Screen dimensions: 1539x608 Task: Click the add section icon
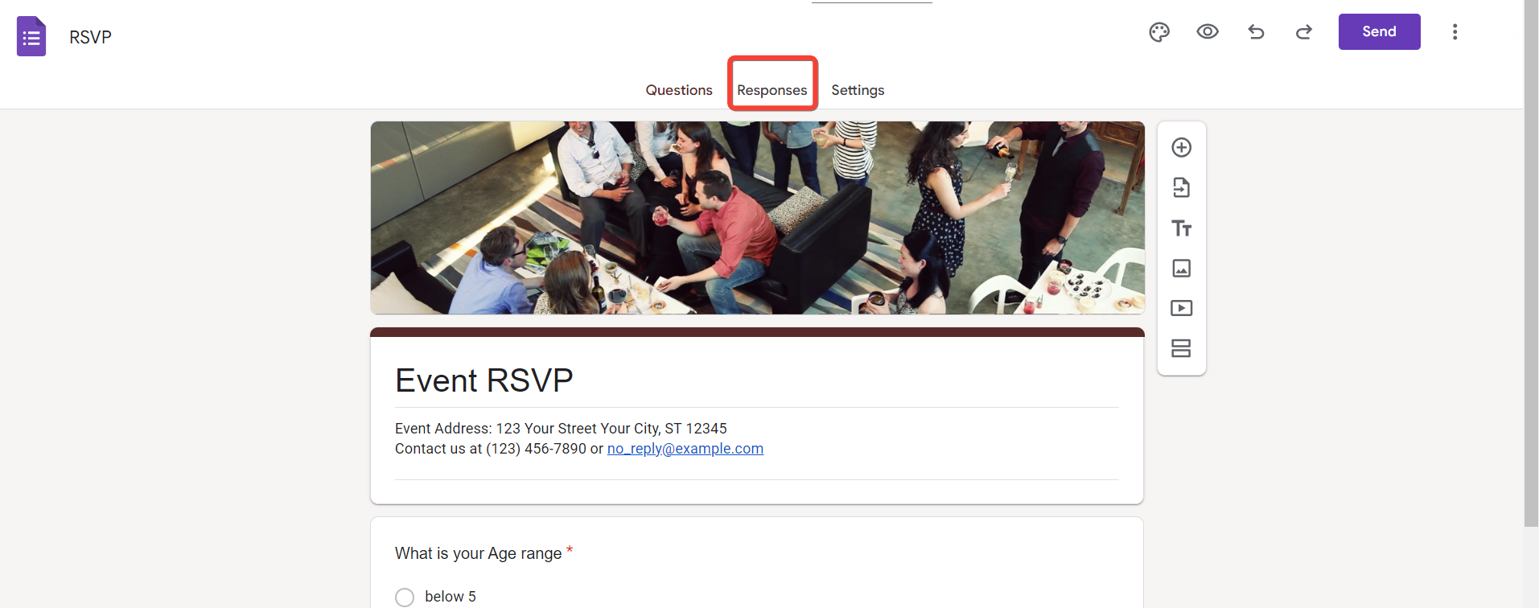1182,348
